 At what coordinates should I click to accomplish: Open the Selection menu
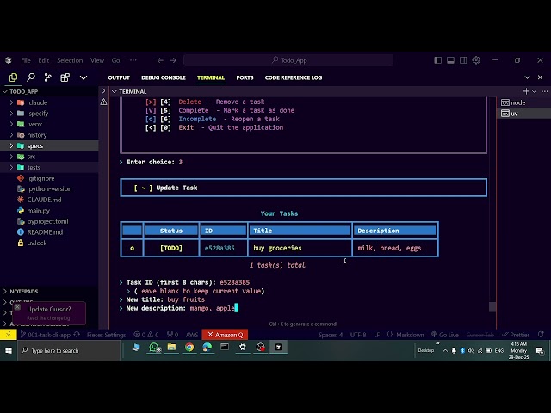(70, 60)
